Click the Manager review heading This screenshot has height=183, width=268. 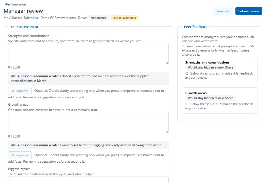(23, 11)
